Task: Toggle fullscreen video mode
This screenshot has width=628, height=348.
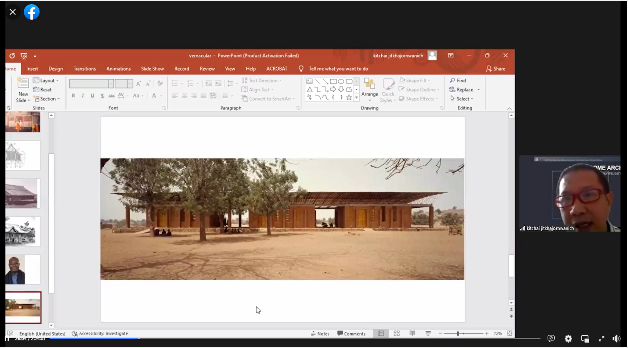Action: [x=601, y=338]
